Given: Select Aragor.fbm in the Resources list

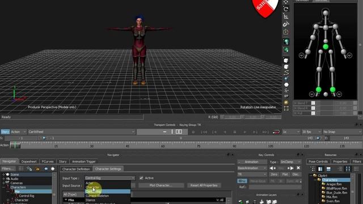Looking at the screenshot, I should (334, 184).
